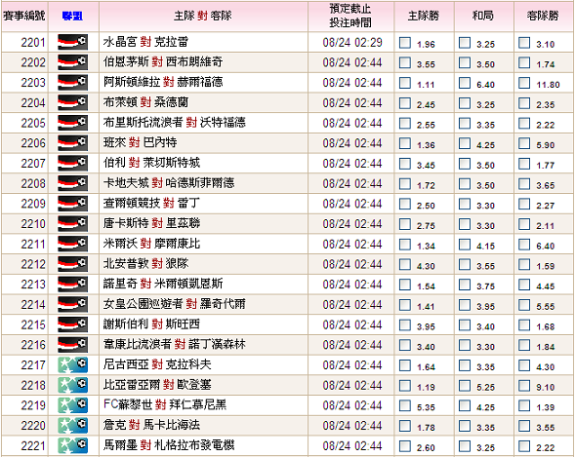Check home win 2.45 for match 2204

tap(405, 103)
